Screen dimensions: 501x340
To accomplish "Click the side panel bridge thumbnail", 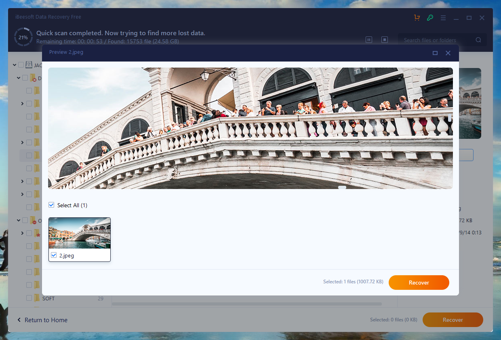I will [470, 103].
